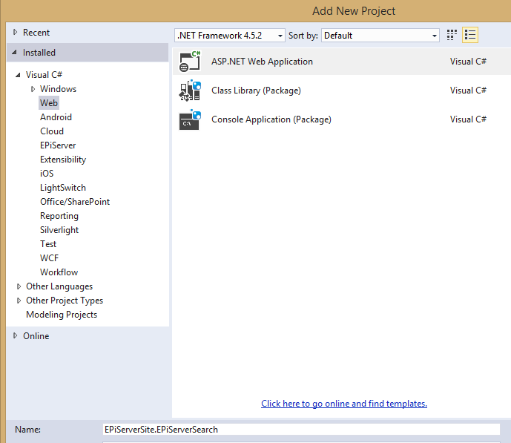Select the Windows tree label
The width and height of the screenshot is (511, 443).
58,89
